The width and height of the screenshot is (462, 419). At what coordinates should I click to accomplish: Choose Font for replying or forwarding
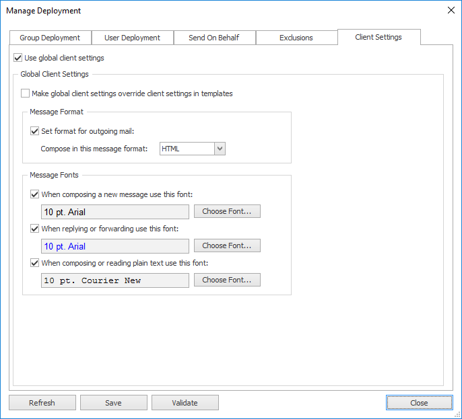click(227, 245)
